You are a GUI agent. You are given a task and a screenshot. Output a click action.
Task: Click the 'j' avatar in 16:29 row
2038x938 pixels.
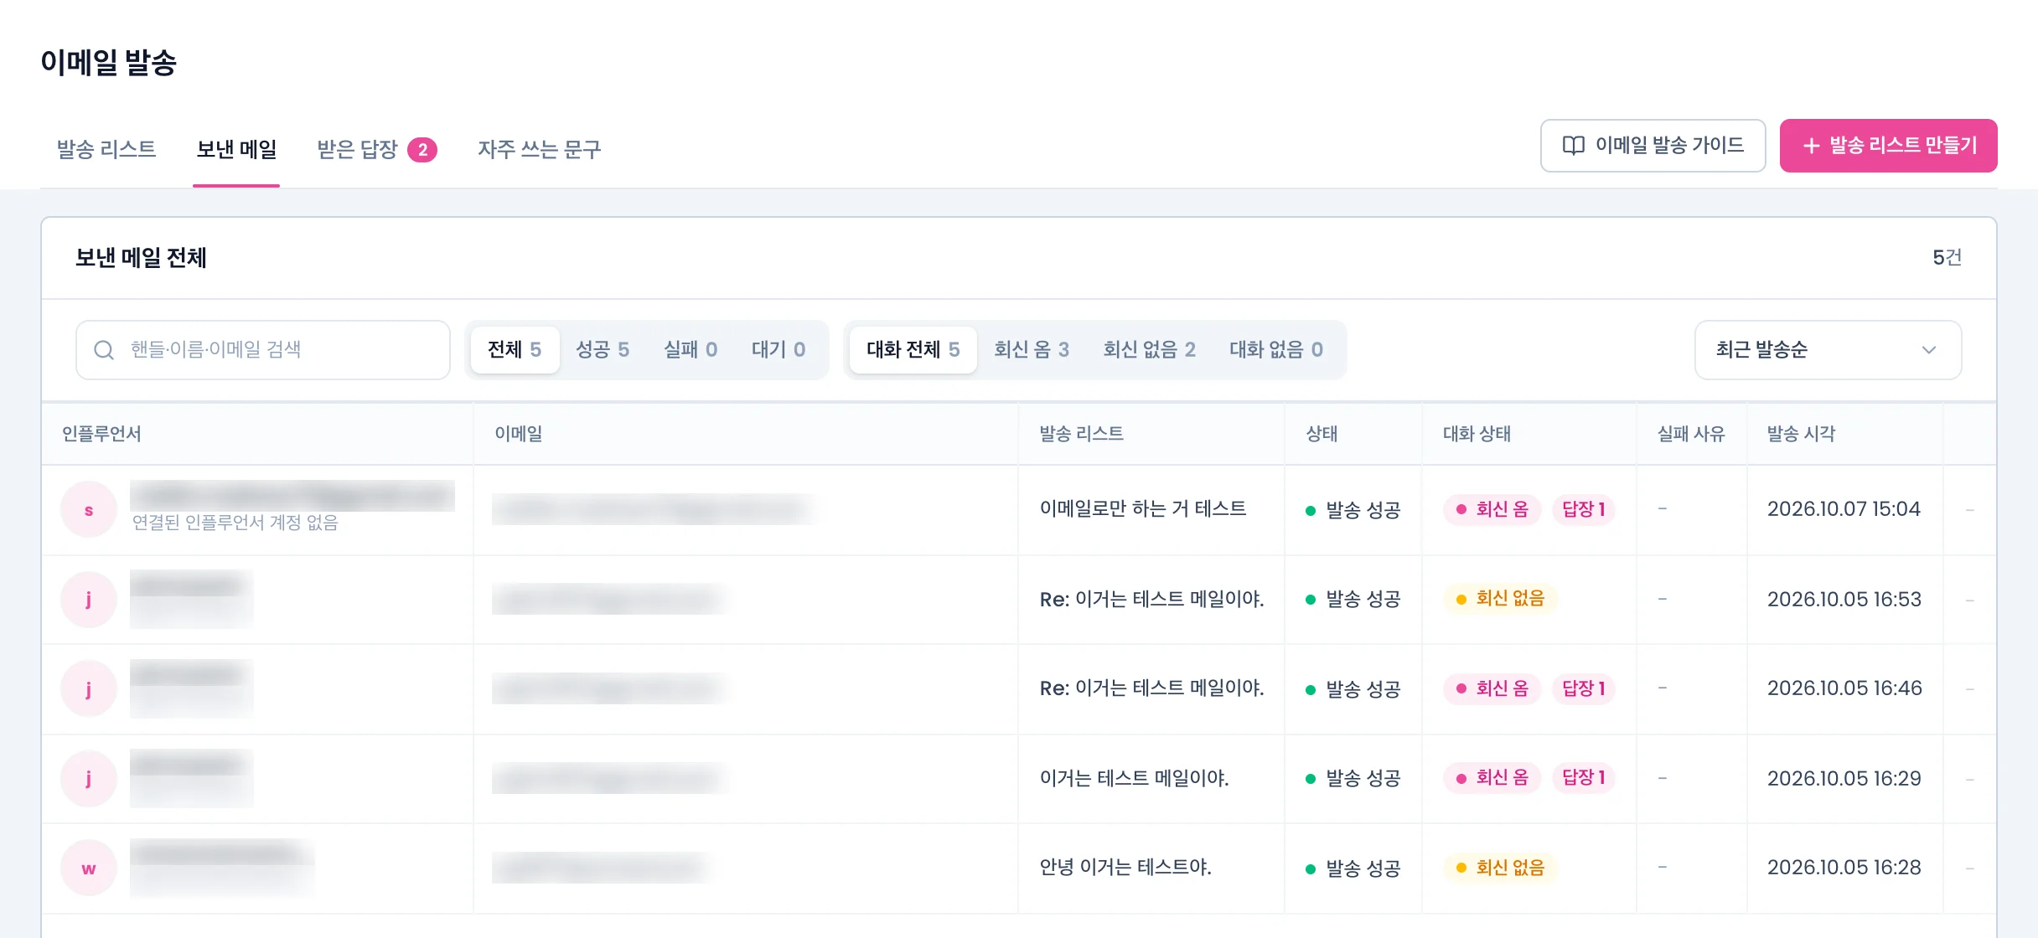coord(89,779)
